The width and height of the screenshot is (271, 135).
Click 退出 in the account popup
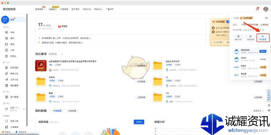267,18
